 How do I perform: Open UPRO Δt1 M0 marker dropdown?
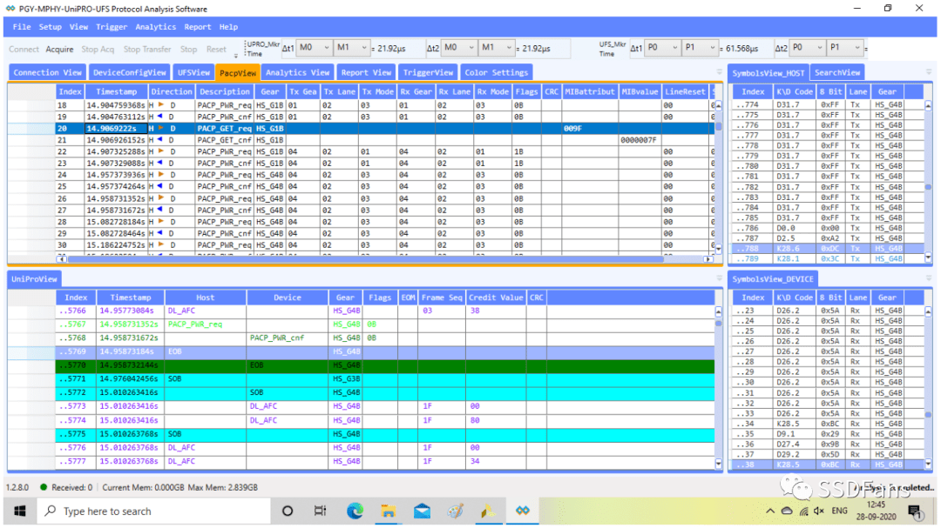(315, 48)
